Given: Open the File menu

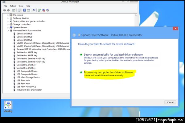Looking at the screenshot, I should pos(6,6).
